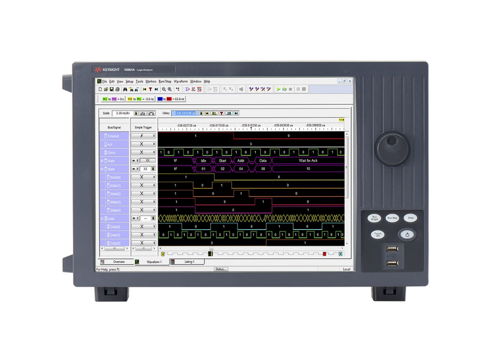Click the Save diskette icon in toolbar
This screenshot has width=488, height=352.
(112, 89)
